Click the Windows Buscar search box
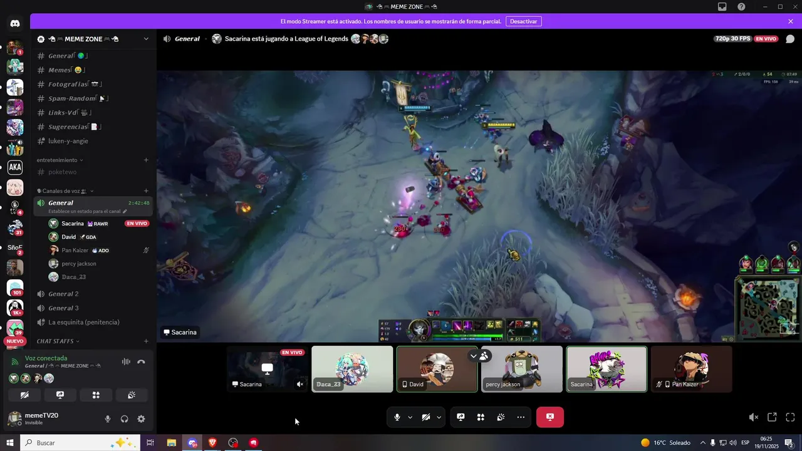The image size is (802, 451). click(80, 443)
